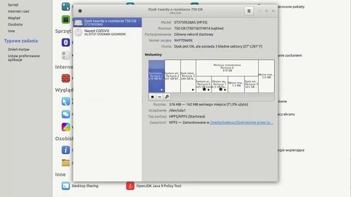Select the 2,0 MB free space block
Viewport: 351px width, 197px height.
tap(267, 76)
